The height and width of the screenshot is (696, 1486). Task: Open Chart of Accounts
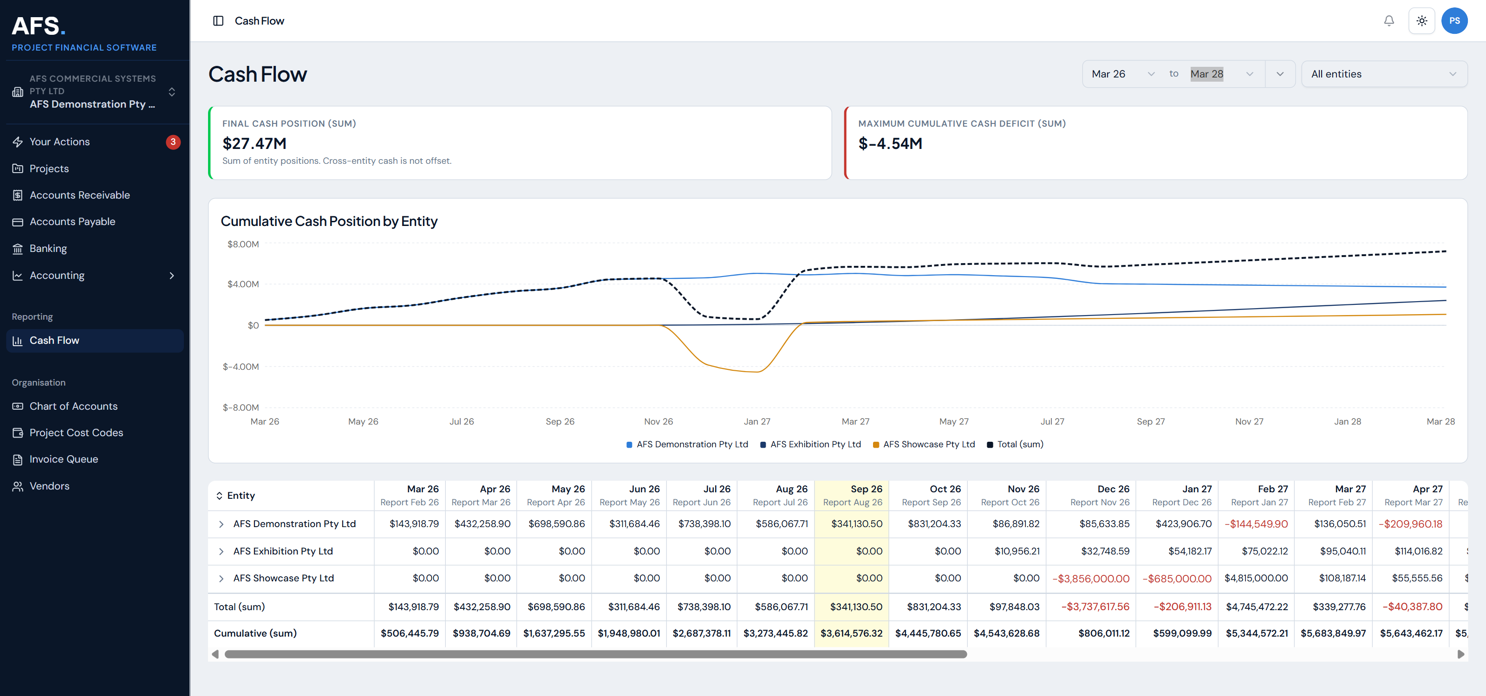click(x=95, y=406)
